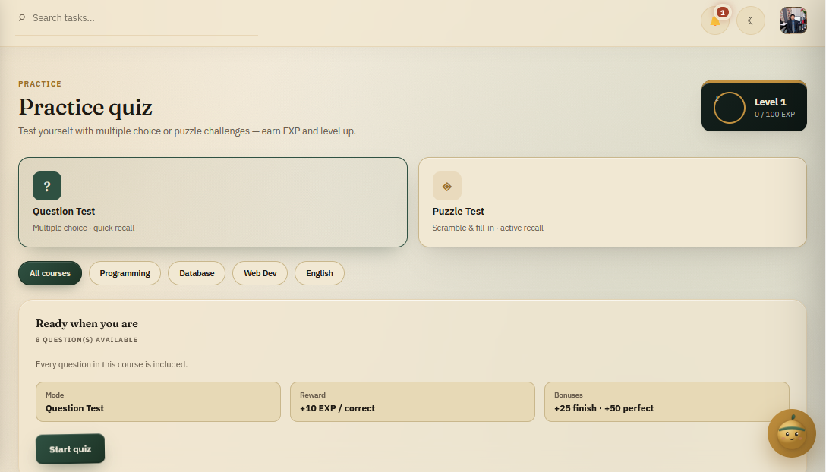
Task: Filter by English course
Action: 319,273
